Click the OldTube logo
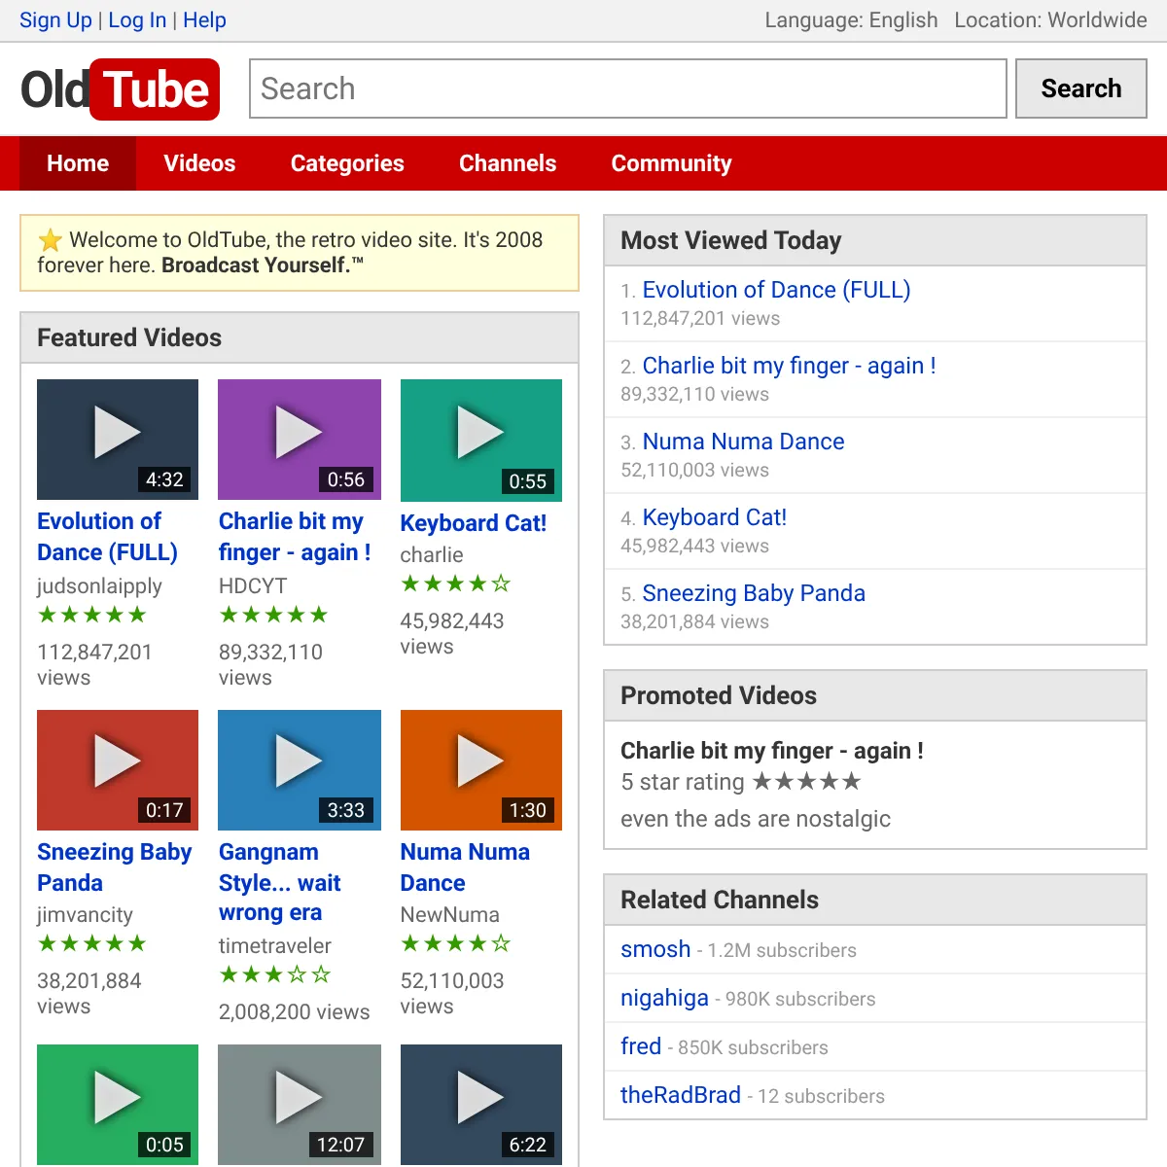This screenshot has height=1167, width=1167. (x=121, y=89)
